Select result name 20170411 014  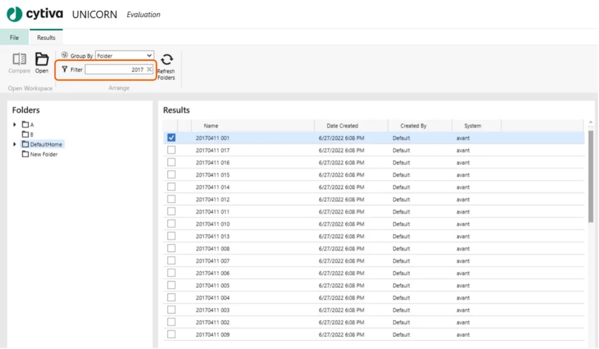pos(213,187)
